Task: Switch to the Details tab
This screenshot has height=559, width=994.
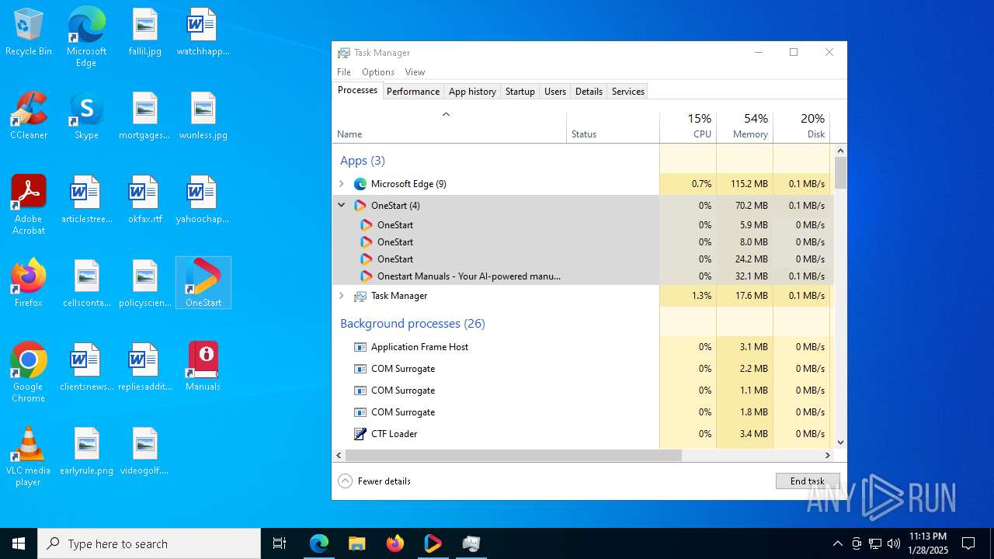Action: 589,92
